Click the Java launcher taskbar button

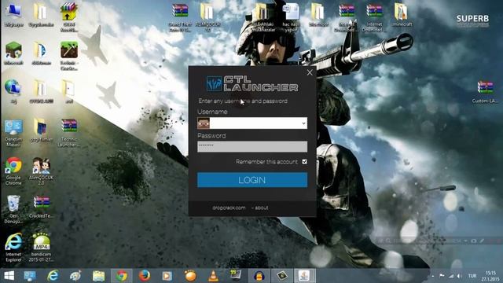(x=304, y=276)
